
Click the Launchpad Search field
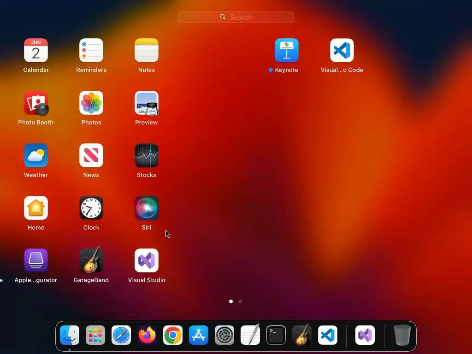point(236,17)
